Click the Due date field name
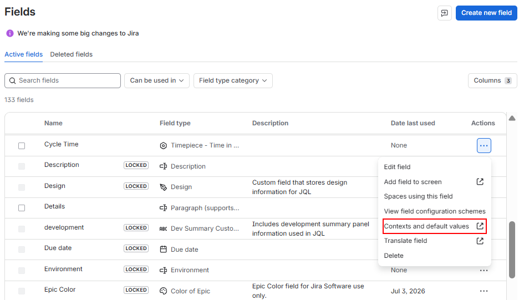This screenshot has height=300, width=519. [58, 248]
